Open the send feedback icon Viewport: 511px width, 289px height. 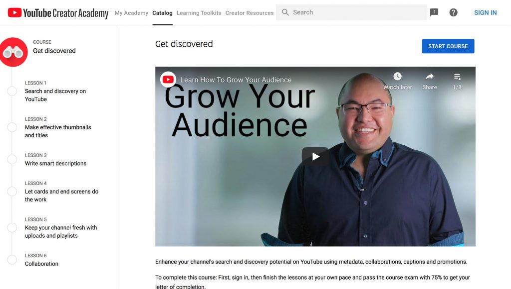(x=434, y=12)
